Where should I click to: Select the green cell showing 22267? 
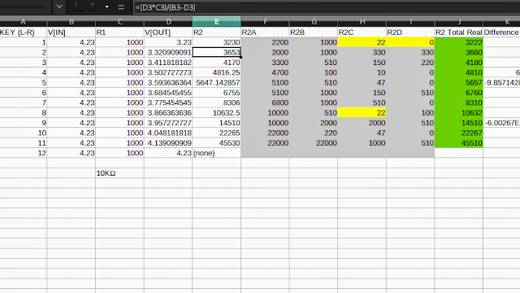[458, 133]
